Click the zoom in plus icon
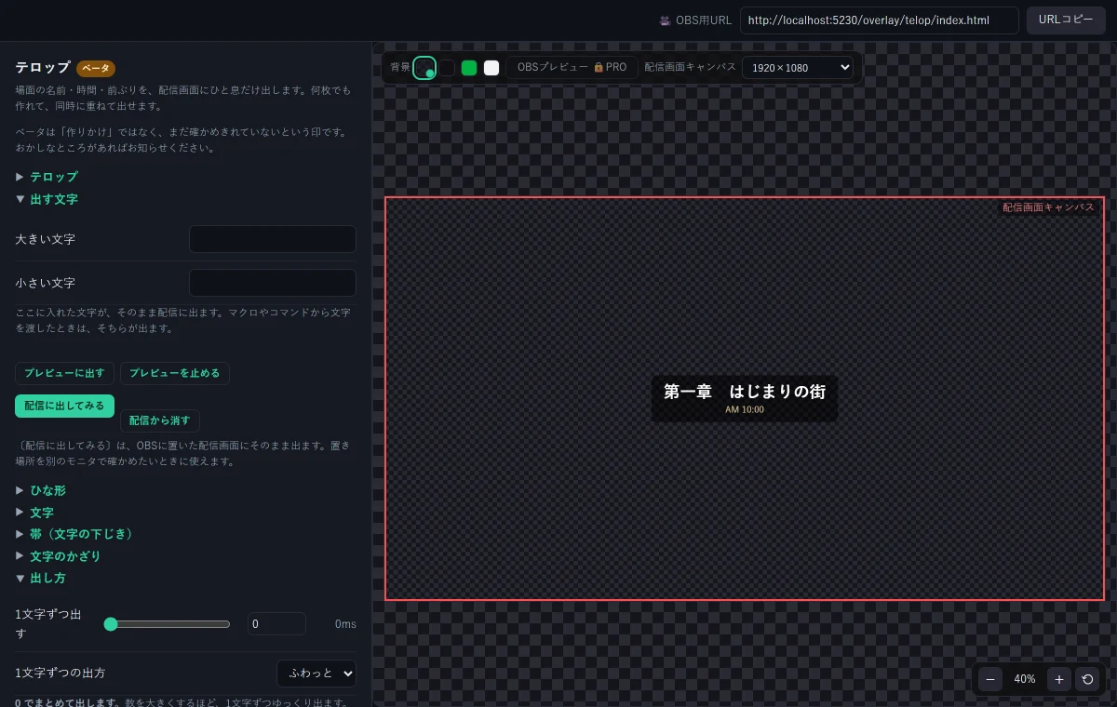 (x=1059, y=679)
